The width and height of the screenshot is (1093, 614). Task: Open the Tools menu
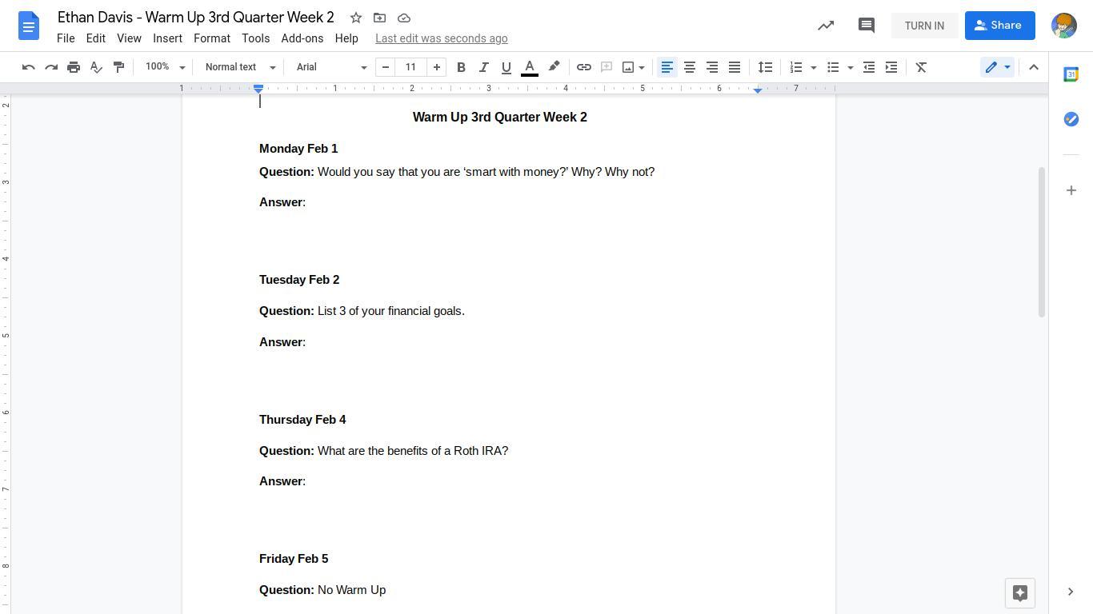256,38
